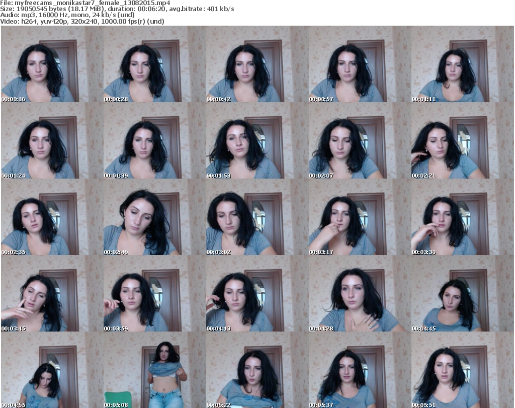
Task: Click the thumbnail frame stamped 00:04:13
Action: click(x=257, y=294)
